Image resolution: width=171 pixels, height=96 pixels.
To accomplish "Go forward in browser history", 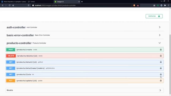I will 6,5.
